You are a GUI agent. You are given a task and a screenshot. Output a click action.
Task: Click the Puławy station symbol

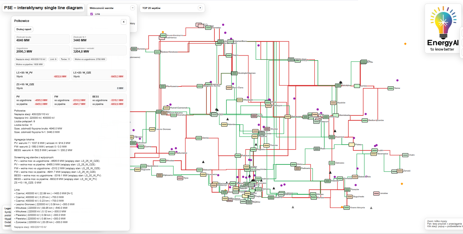pyautogui.click(x=352, y=145)
